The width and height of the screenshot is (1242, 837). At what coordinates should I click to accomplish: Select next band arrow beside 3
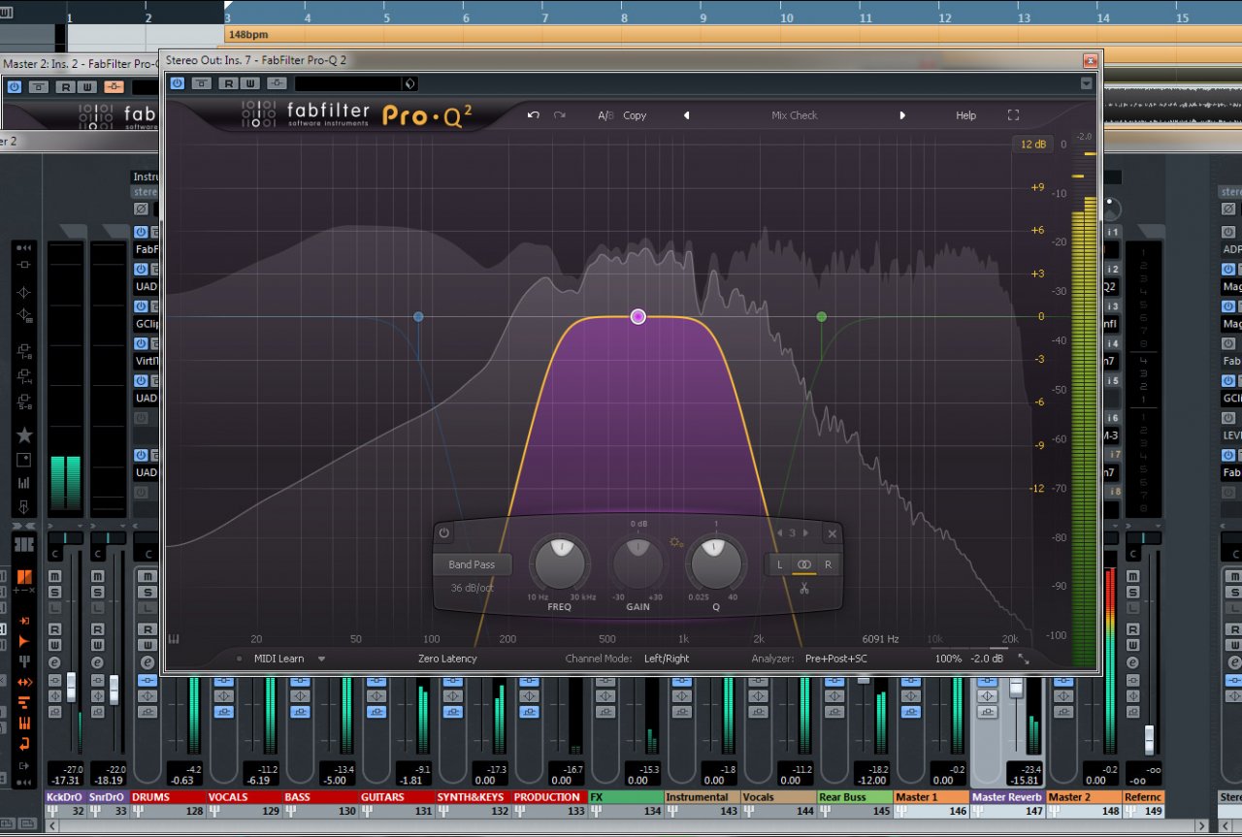click(805, 532)
